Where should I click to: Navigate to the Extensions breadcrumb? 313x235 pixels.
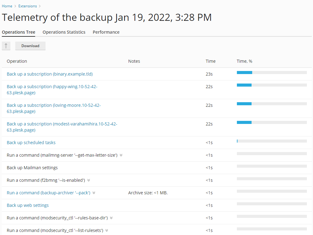coord(28,6)
